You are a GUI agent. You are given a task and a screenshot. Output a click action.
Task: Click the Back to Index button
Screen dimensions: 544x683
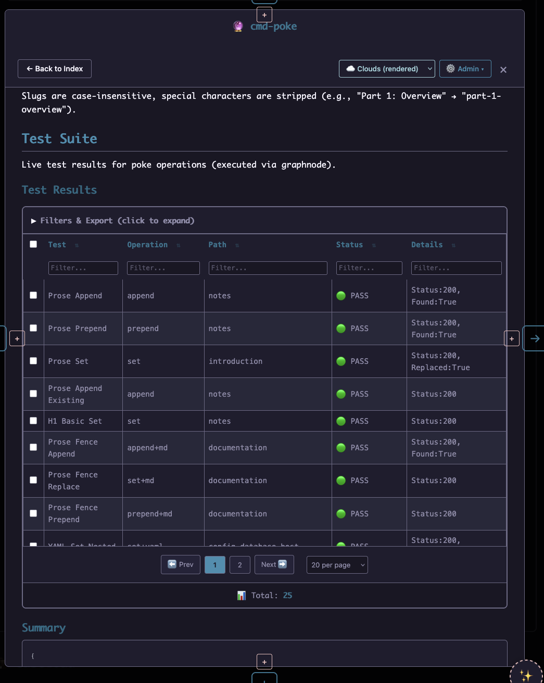point(55,69)
